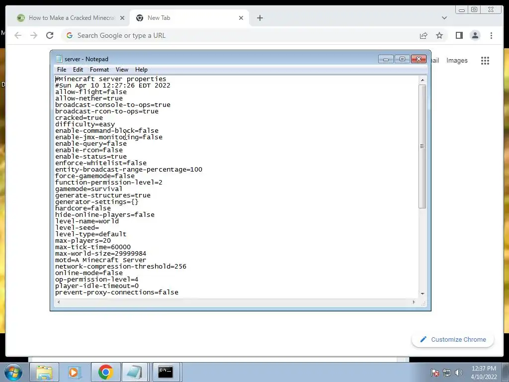This screenshot has width=509, height=382.
Task: Open the Images link on Google page
Action: [x=457, y=60]
